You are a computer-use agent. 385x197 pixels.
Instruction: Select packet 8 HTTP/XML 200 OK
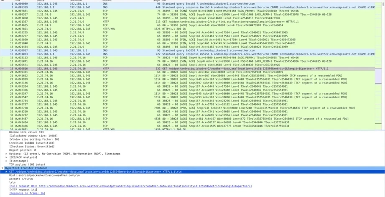(188, 29)
